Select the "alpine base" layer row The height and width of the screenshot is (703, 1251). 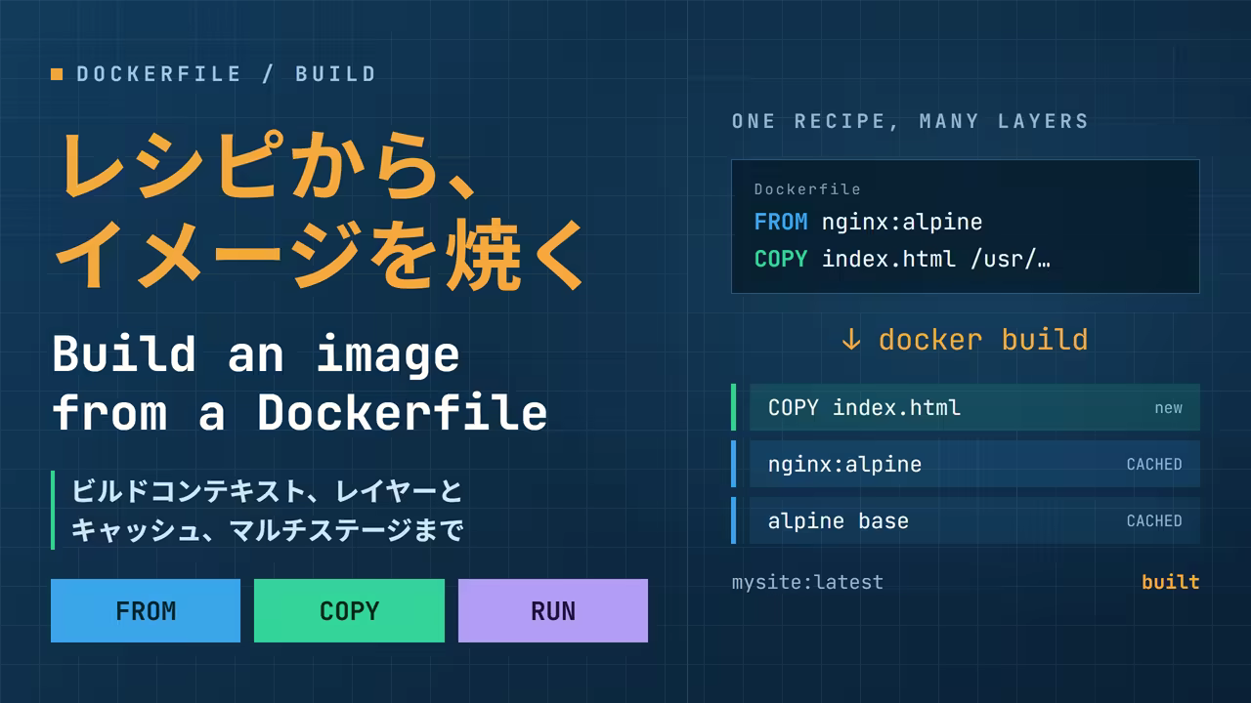tap(966, 520)
